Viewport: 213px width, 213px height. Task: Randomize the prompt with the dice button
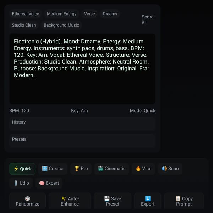tap(28, 201)
